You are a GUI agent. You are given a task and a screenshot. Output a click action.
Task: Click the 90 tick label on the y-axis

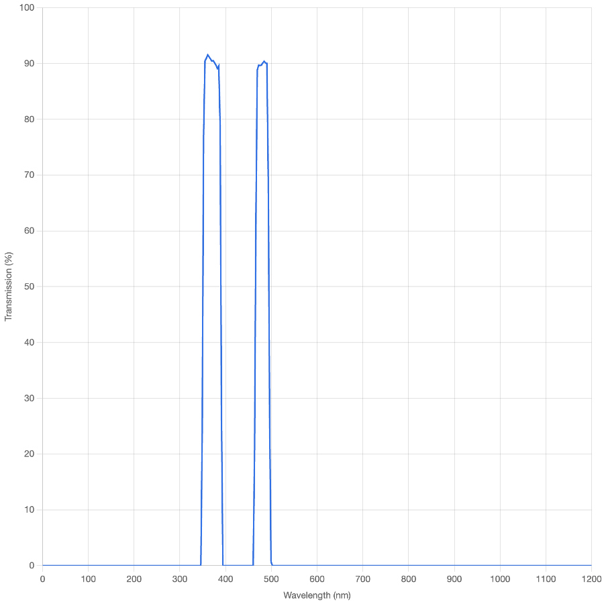pyautogui.click(x=30, y=64)
